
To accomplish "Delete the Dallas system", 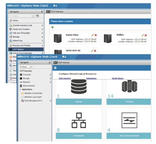I will (146, 35).
